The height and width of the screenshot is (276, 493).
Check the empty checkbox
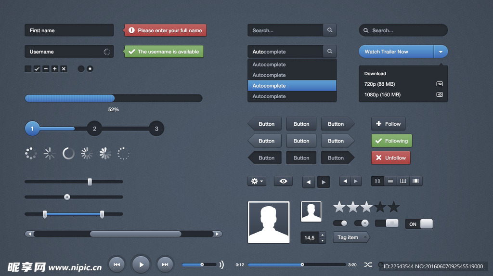point(28,68)
